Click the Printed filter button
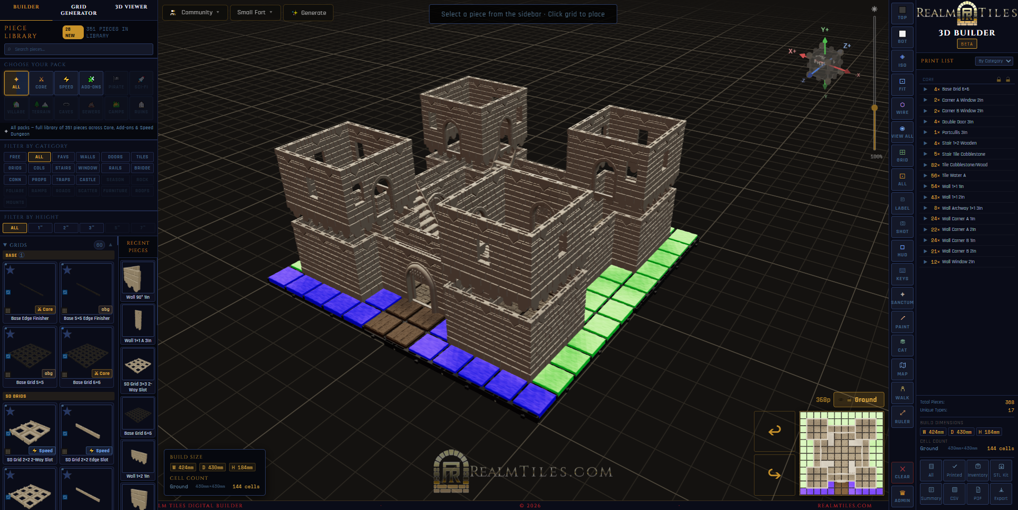Image resolution: width=1018 pixels, height=510 pixels. click(954, 470)
